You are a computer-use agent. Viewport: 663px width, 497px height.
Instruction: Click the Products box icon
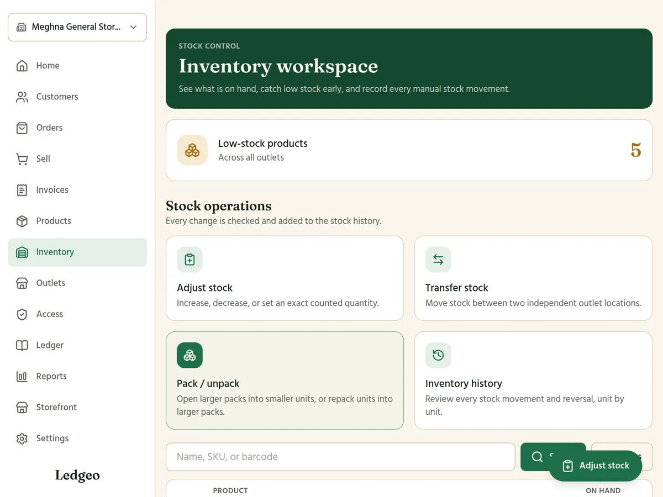coord(22,221)
